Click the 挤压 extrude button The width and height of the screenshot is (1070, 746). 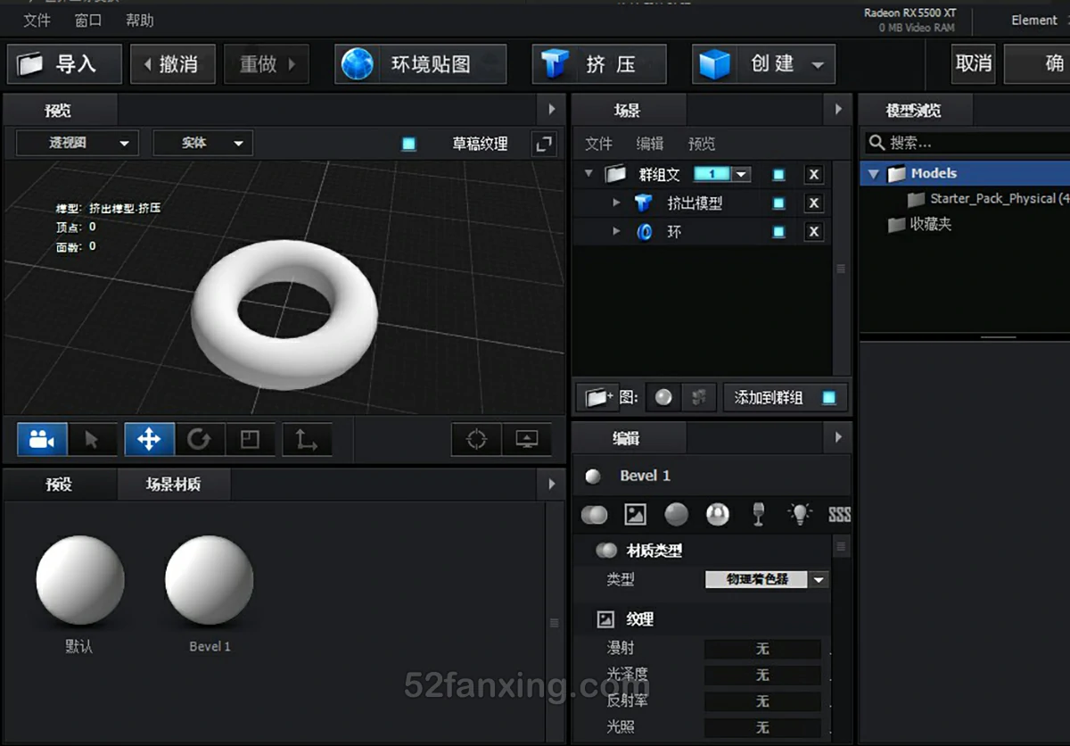click(599, 64)
